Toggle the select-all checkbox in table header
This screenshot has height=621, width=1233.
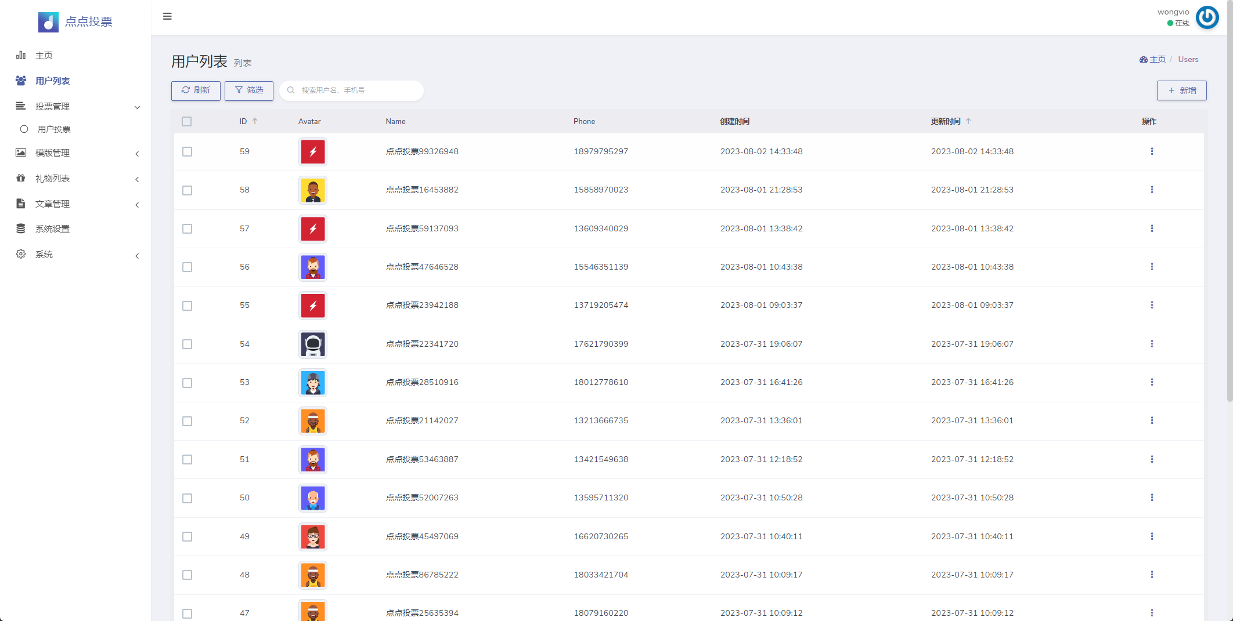pyautogui.click(x=186, y=121)
